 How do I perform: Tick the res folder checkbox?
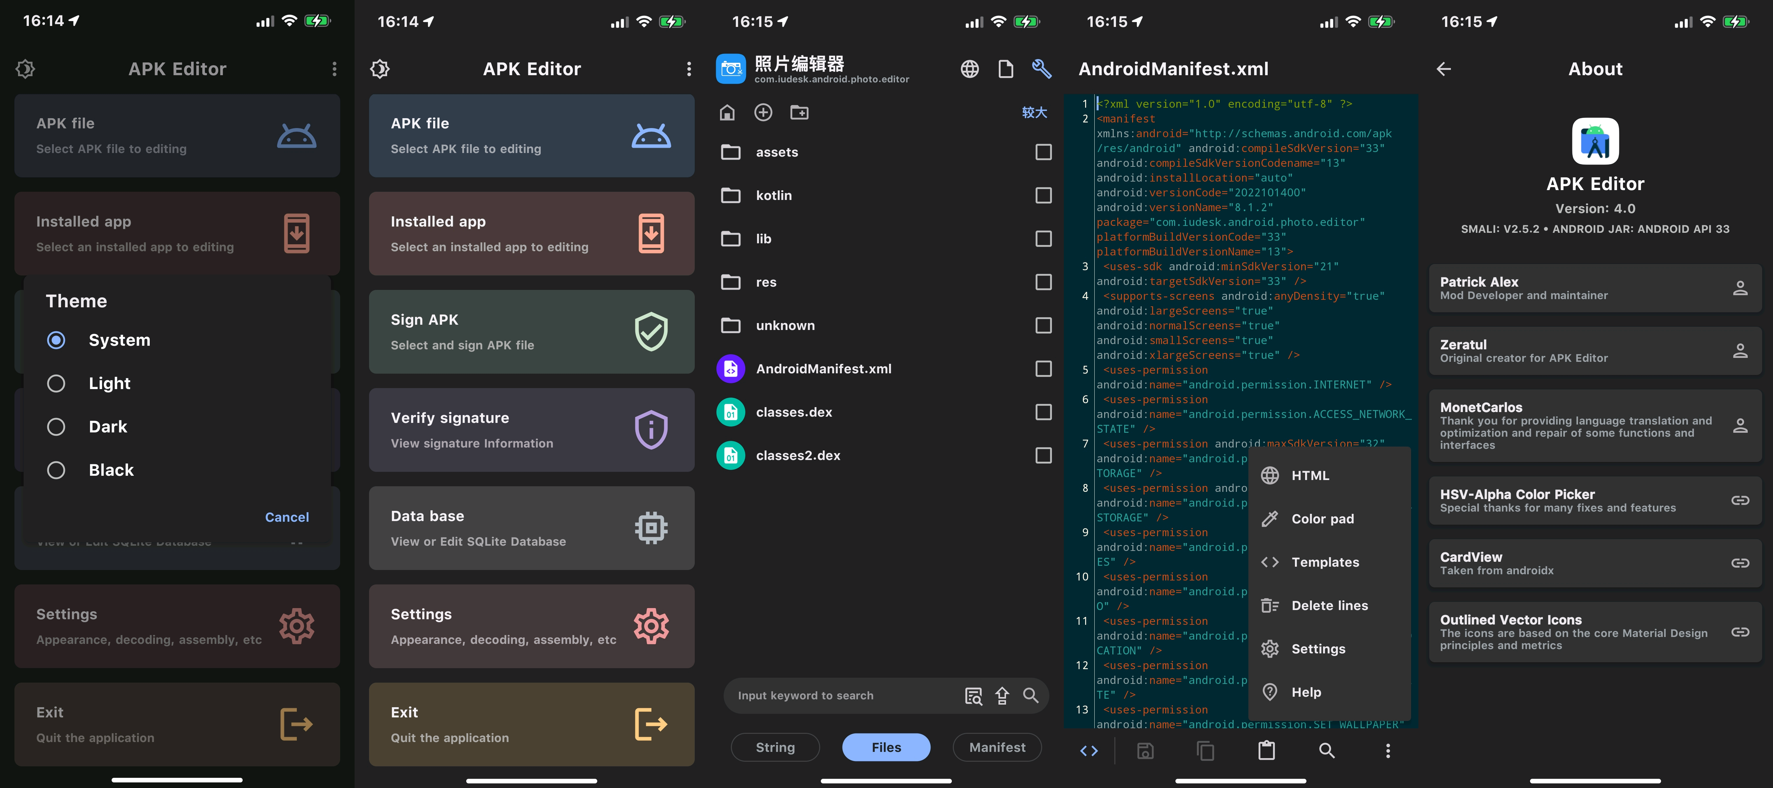(1043, 282)
